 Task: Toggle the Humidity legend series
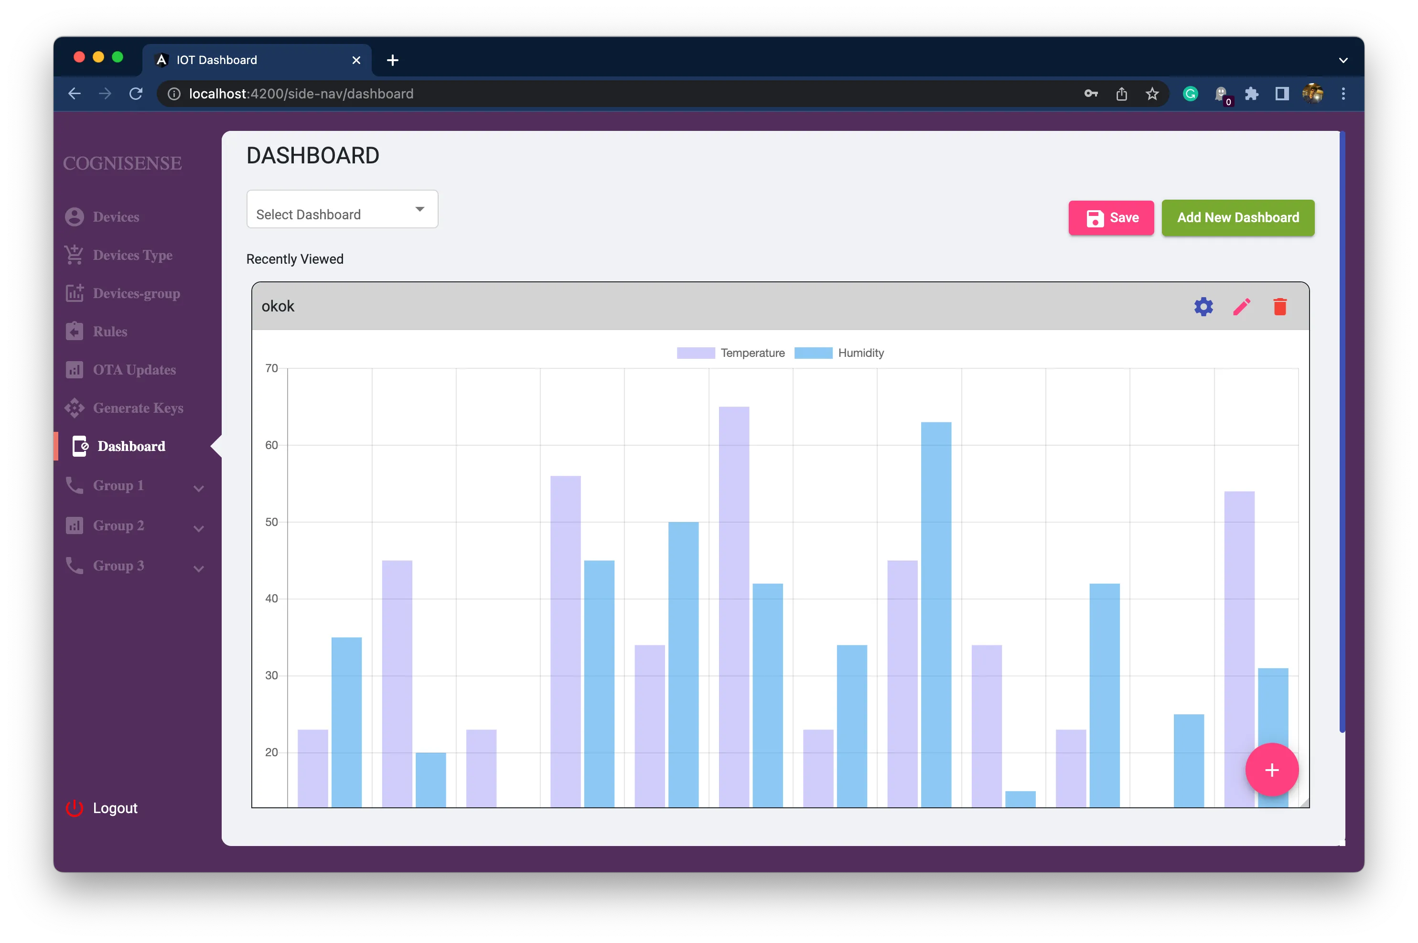[x=839, y=353]
